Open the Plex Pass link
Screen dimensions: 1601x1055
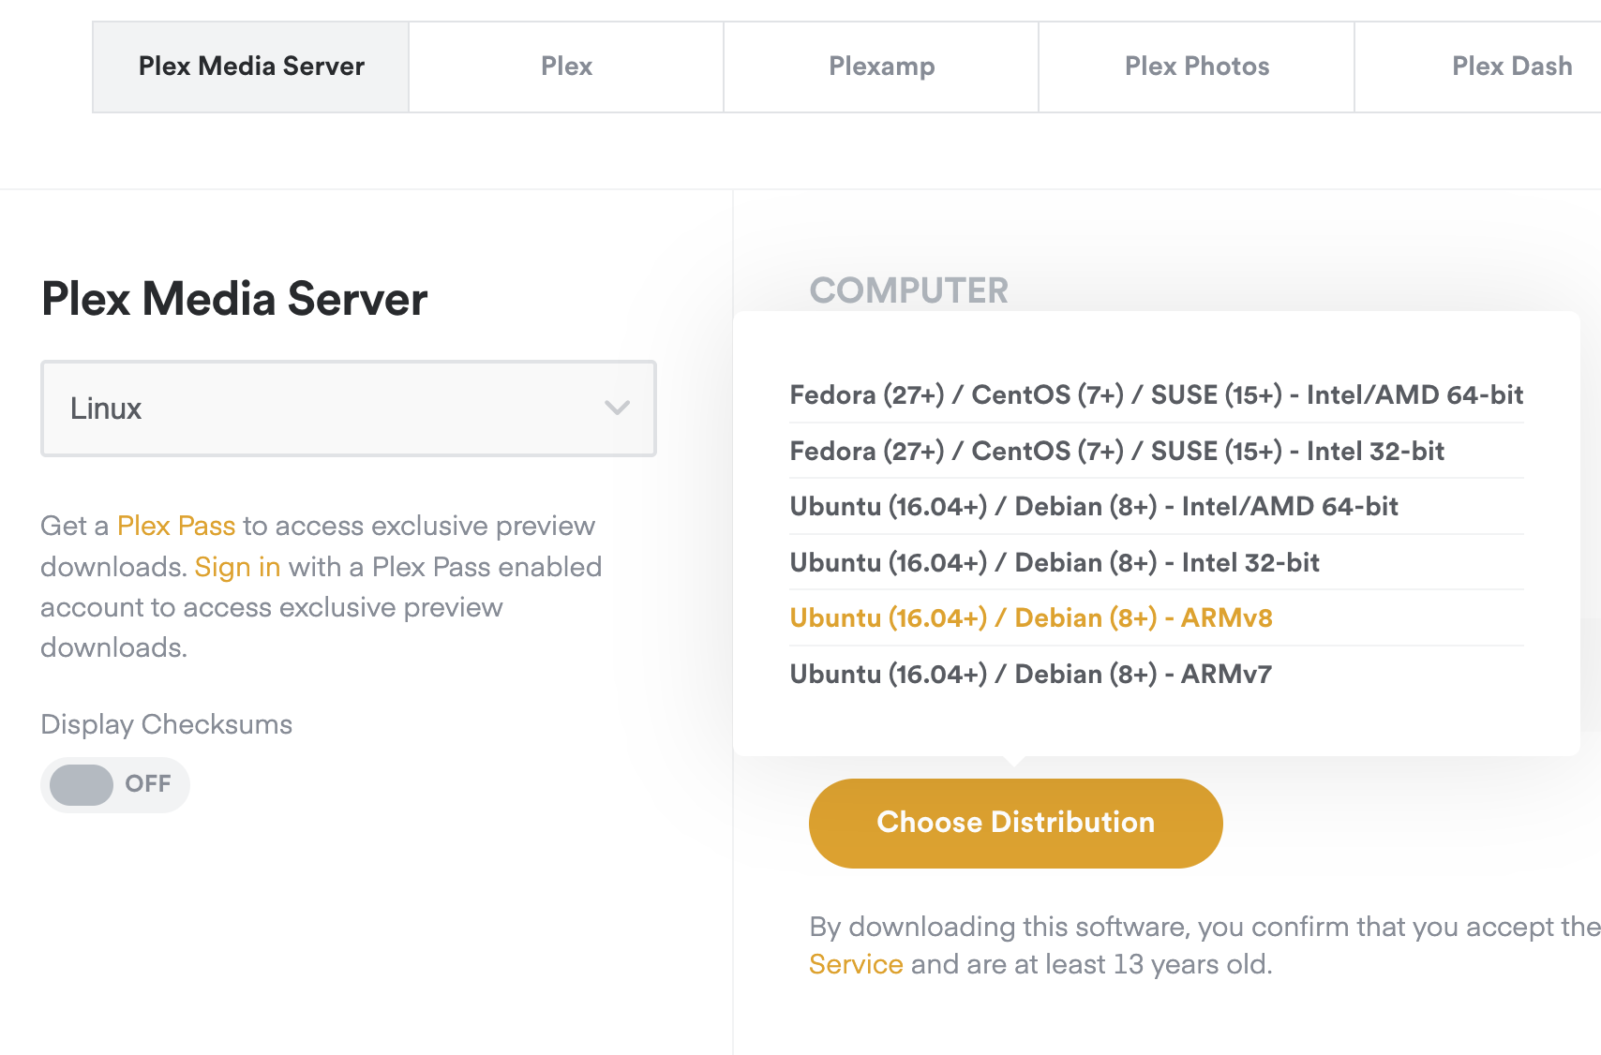176,526
